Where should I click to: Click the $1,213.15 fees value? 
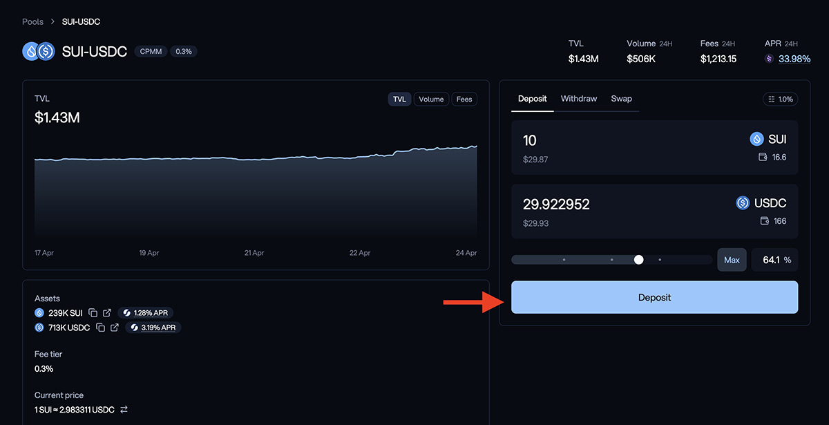tap(718, 59)
